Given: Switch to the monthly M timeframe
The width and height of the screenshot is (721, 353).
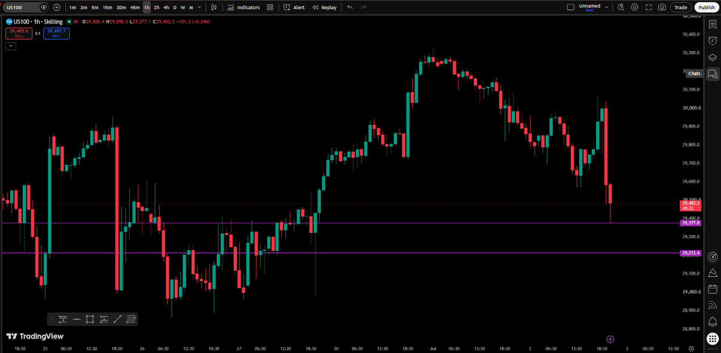Looking at the screenshot, I should click(191, 7).
